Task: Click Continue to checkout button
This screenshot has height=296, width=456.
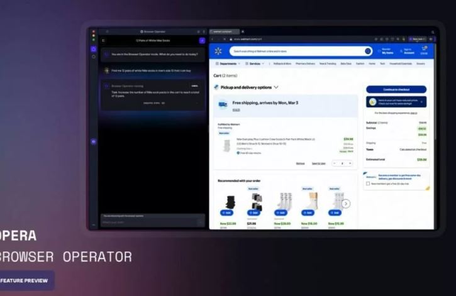Action: click(396, 89)
